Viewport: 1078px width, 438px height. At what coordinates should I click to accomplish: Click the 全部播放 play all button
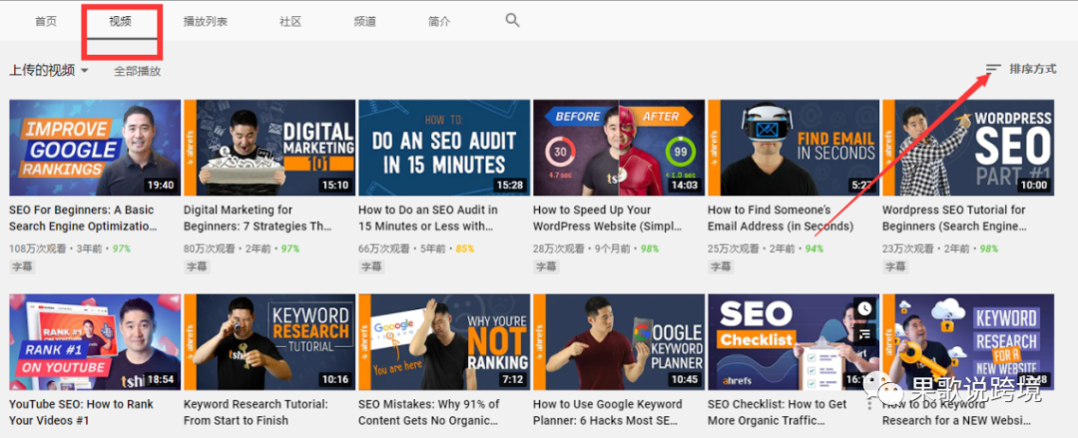(138, 71)
